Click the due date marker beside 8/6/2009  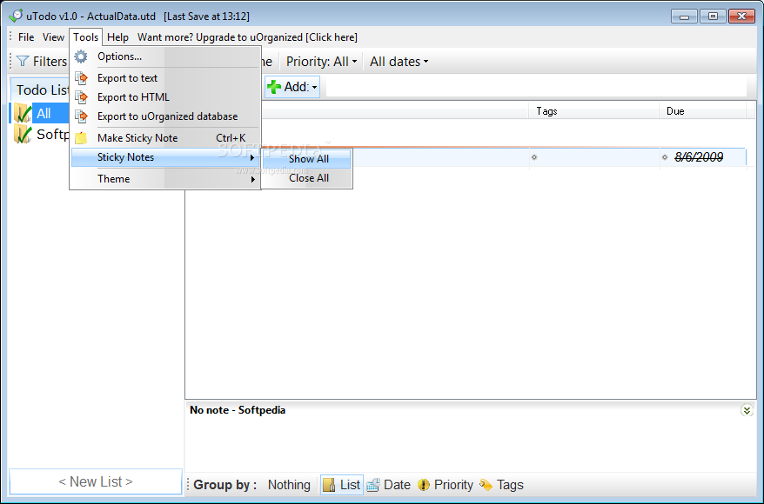click(x=665, y=157)
